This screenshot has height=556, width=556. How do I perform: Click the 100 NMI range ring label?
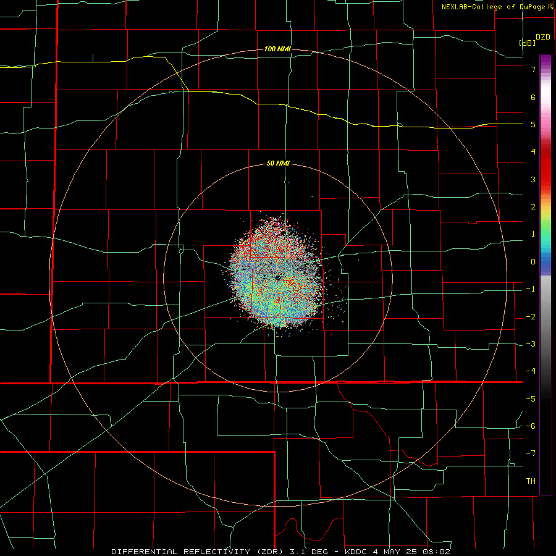coord(277,49)
